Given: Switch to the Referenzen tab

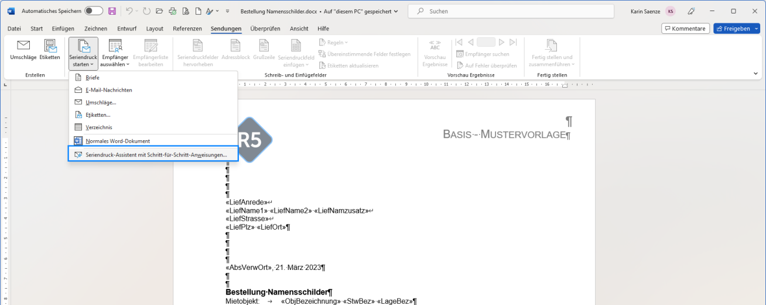Looking at the screenshot, I should (x=187, y=29).
